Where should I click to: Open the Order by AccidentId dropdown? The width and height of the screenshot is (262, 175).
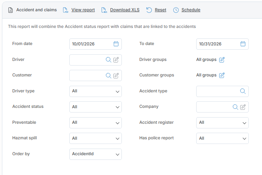pos(96,154)
